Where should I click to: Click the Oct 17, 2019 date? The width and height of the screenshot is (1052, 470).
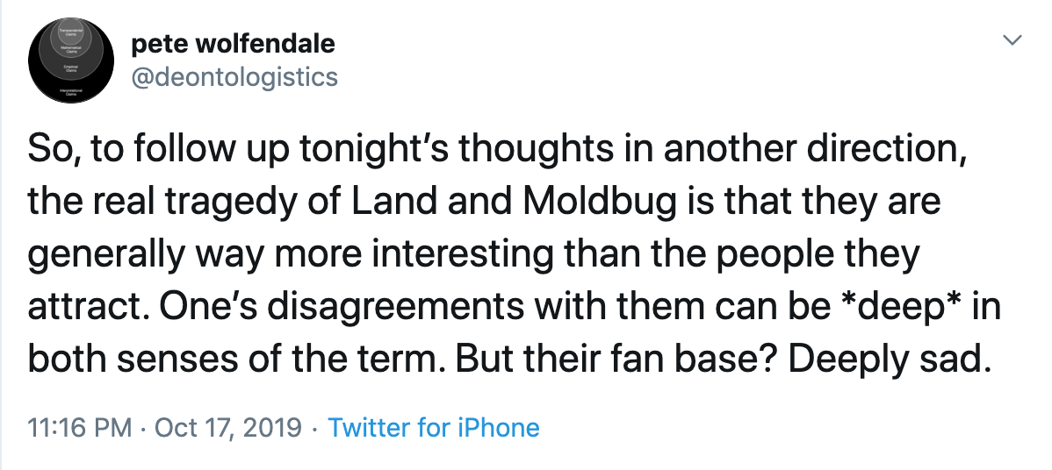(x=227, y=428)
